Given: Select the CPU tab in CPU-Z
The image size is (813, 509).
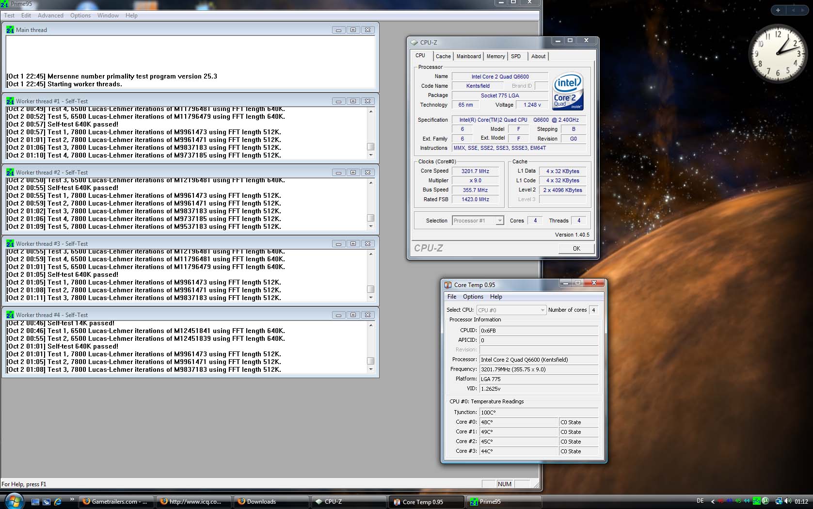Looking at the screenshot, I should (420, 55).
